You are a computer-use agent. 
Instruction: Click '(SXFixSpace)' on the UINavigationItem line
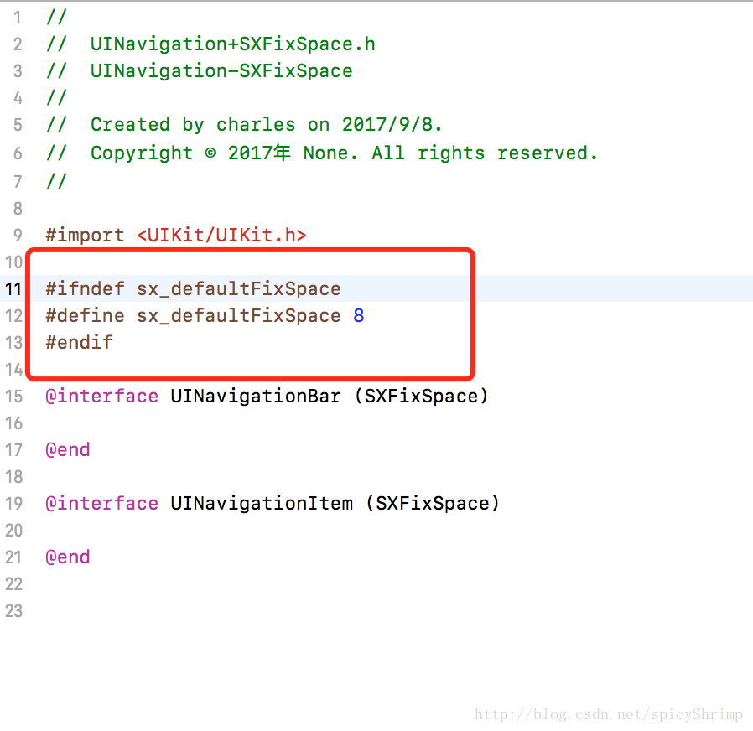pos(433,504)
